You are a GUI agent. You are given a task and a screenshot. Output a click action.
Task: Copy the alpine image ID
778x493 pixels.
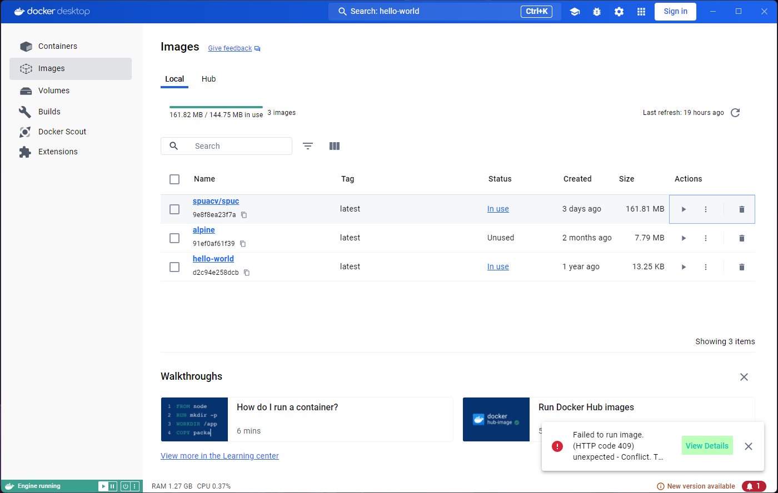243,244
